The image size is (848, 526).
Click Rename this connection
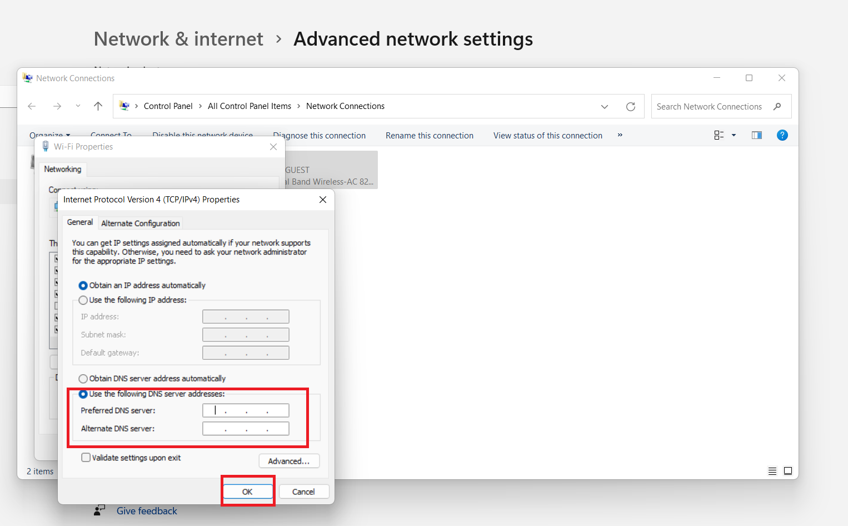(430, 136)
